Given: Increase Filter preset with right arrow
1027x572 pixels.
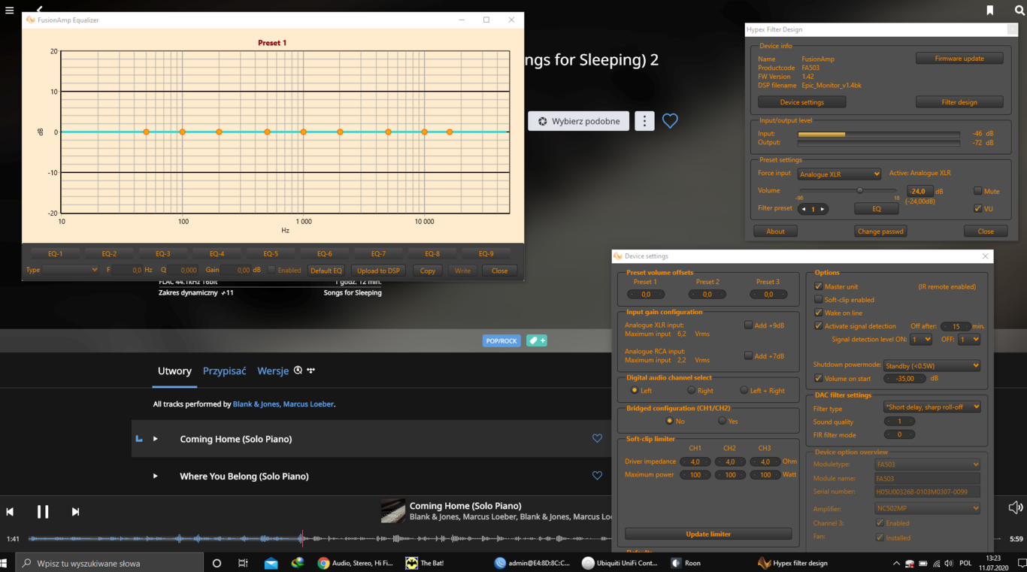Looking at the screenshot, I should [x=823, y=210].
